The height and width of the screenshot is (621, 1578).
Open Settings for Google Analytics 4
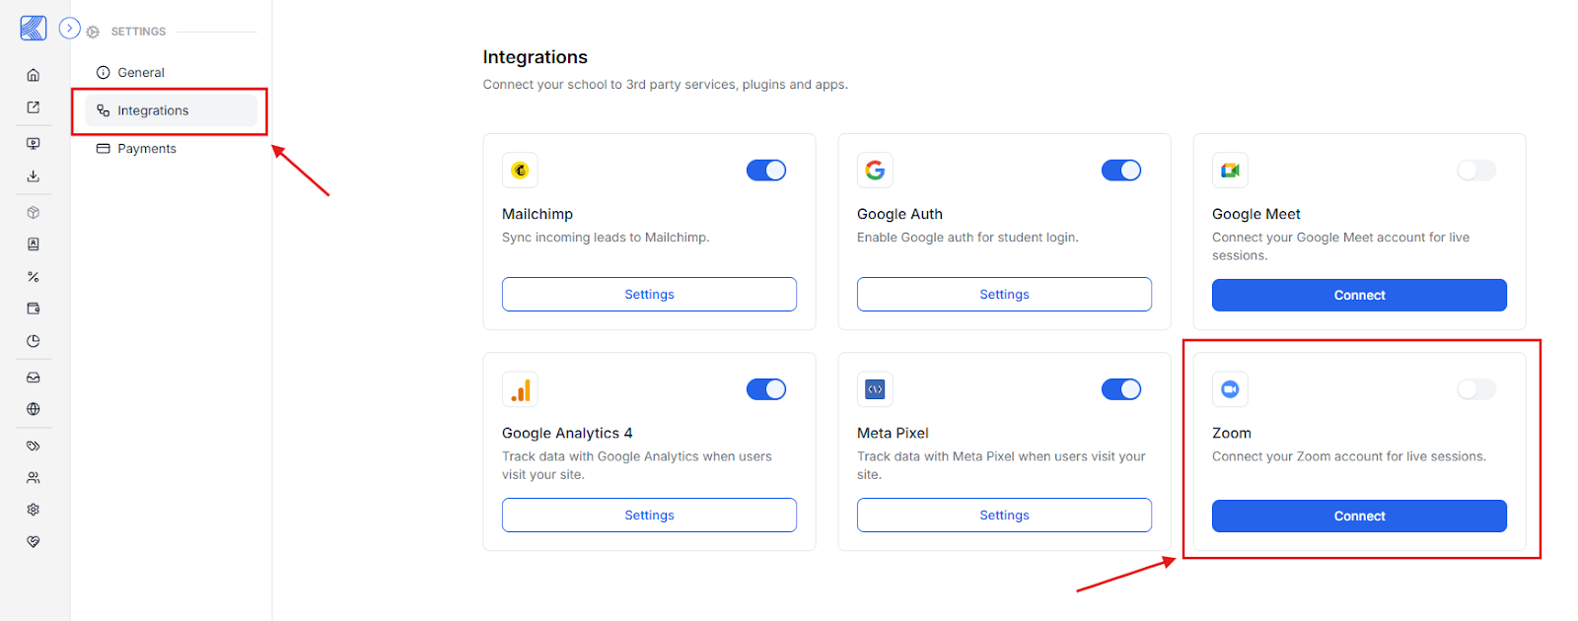(649, 516)
